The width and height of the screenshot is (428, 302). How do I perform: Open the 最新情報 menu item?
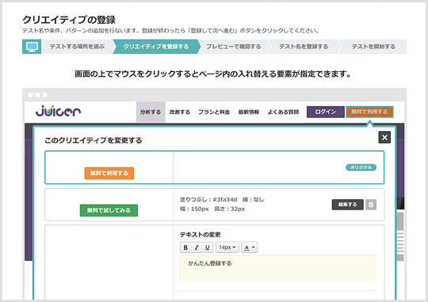249,112
